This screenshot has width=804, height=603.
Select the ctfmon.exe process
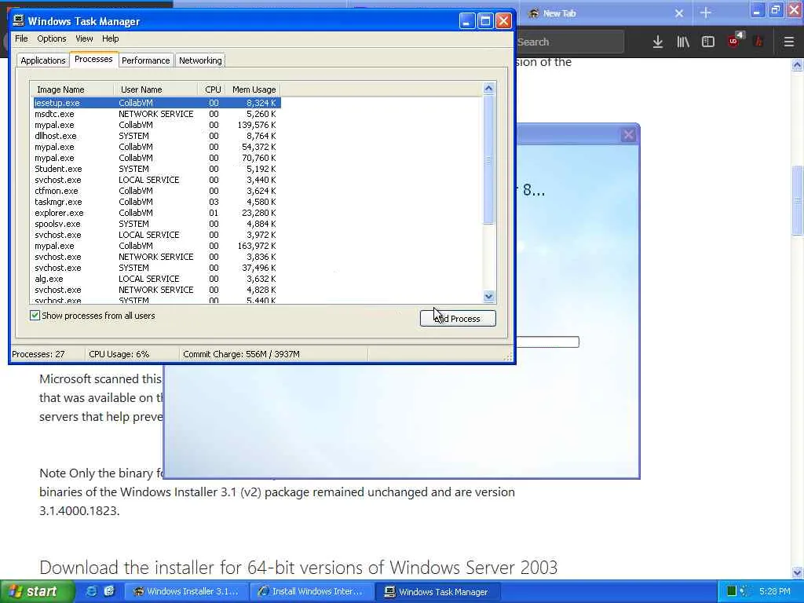(156, 191)
